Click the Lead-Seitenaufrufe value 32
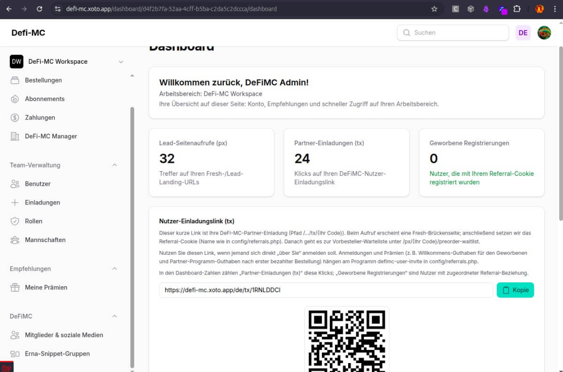This screenshot has width=563, height=372. (x=167, y=159)
